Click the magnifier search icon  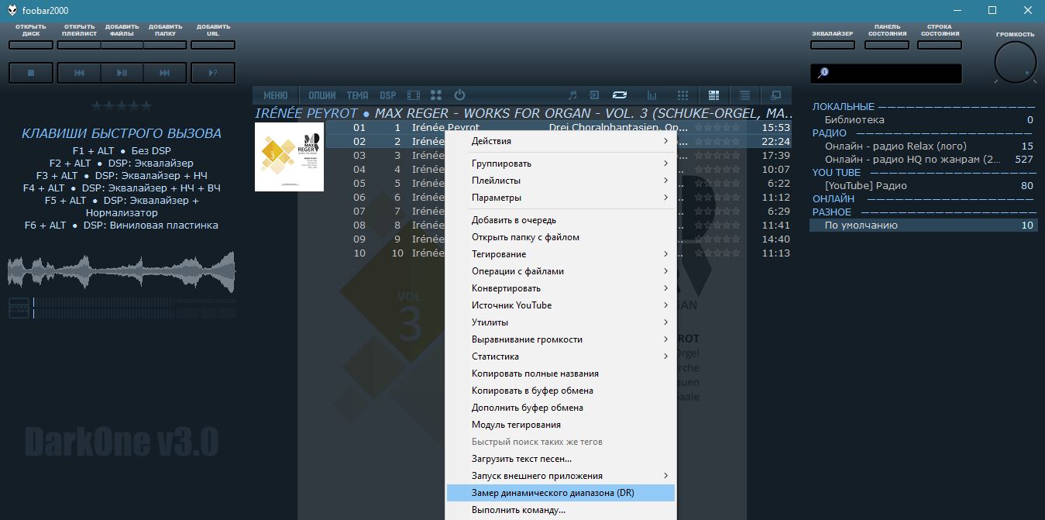pyautogui.click(x=823, y=73)
